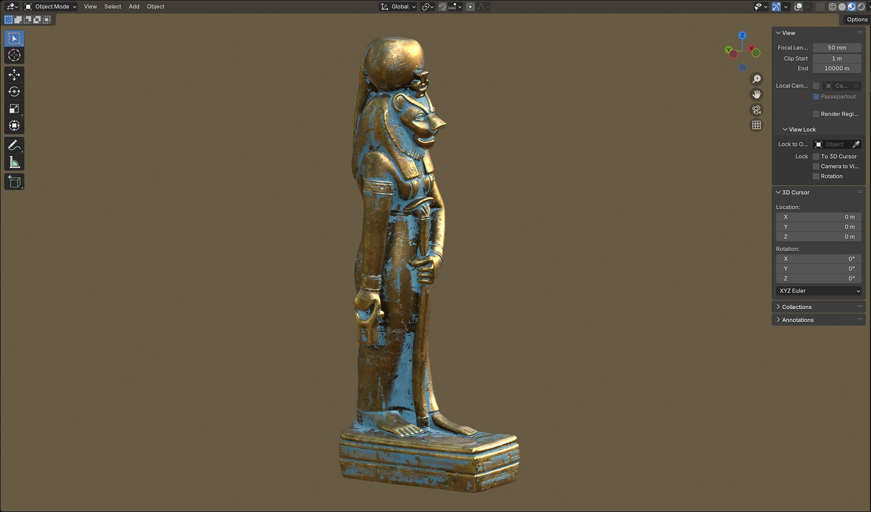Enable the Local Camera checkbox
This screenshot has height=512, width=871.
point(816,86)
